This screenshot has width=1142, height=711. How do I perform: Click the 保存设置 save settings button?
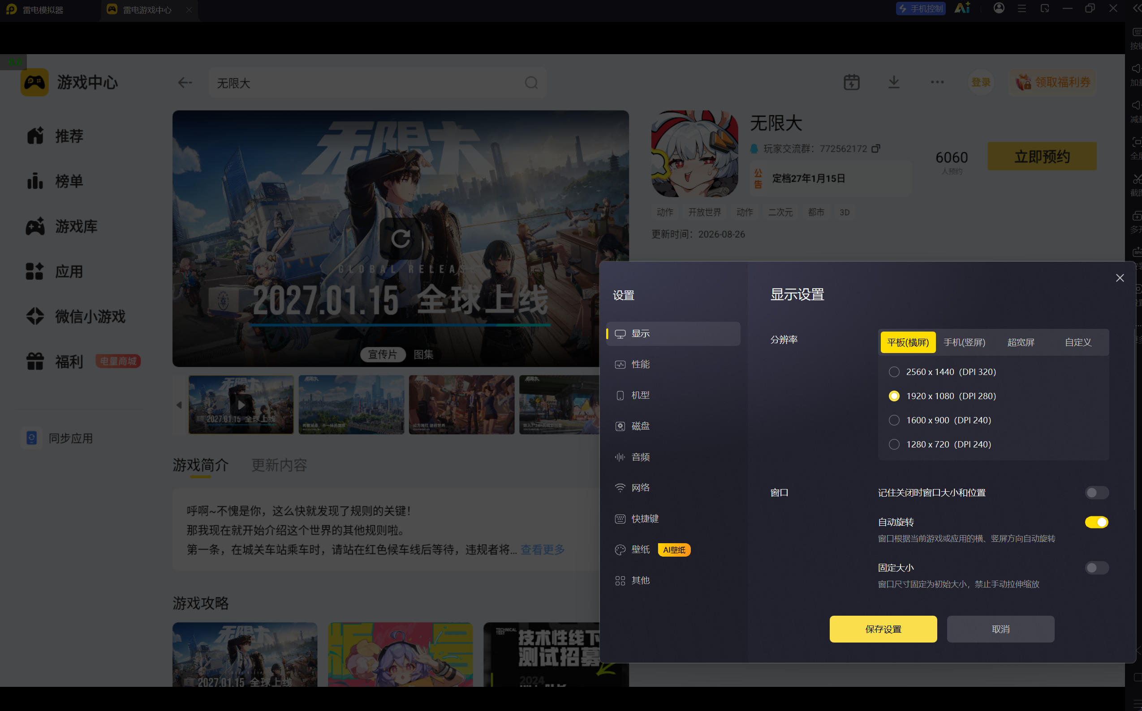pyautogui.click(x=883, y=629)
